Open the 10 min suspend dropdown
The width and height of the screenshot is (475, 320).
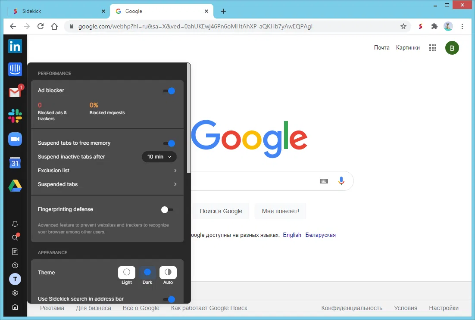coord(159,156)
